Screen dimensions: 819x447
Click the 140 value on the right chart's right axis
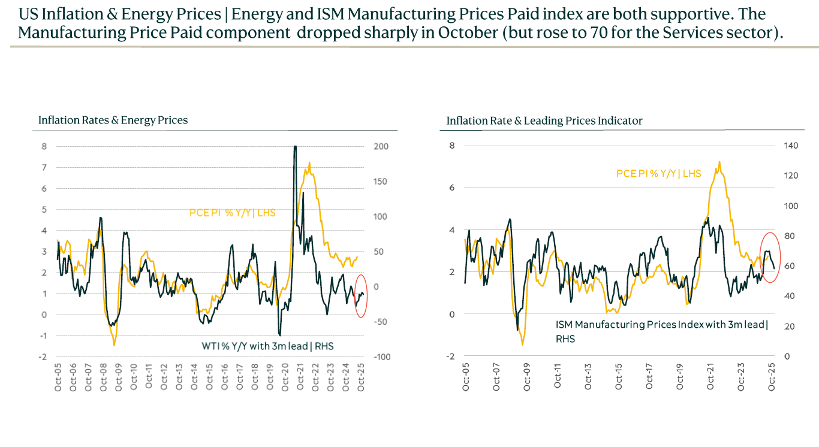coord(792,145)
